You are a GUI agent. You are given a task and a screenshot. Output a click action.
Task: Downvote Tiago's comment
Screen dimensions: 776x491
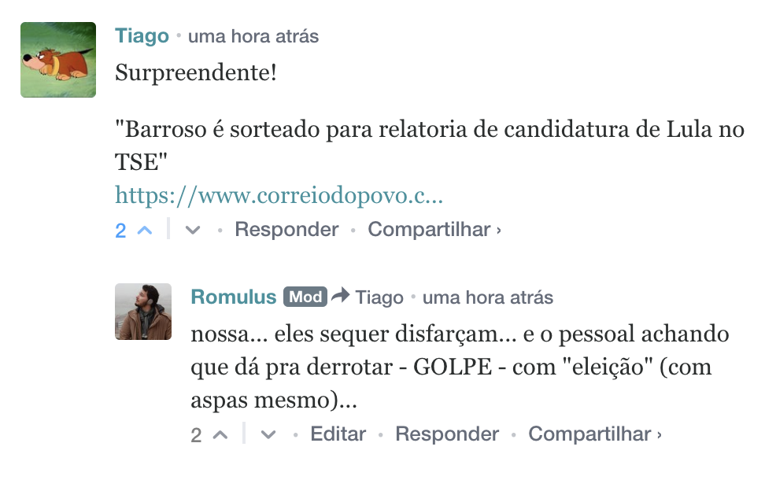point(192,231)
